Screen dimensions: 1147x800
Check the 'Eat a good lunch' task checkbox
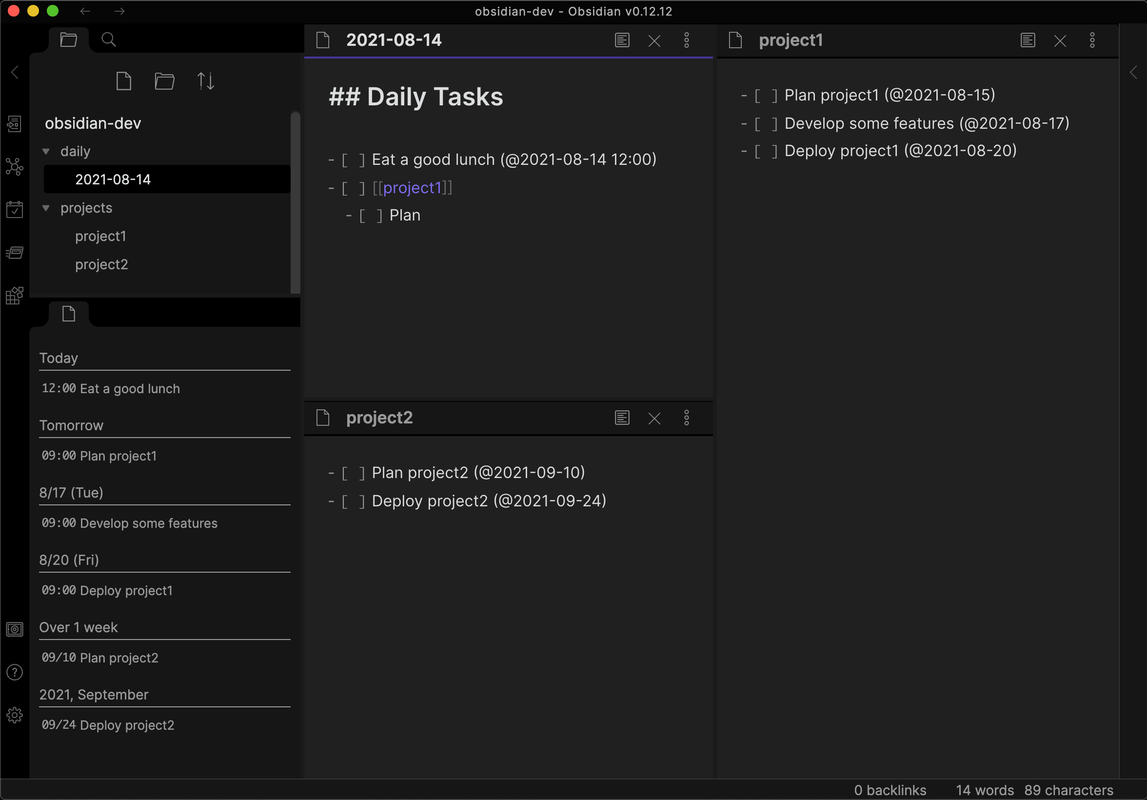353,160
